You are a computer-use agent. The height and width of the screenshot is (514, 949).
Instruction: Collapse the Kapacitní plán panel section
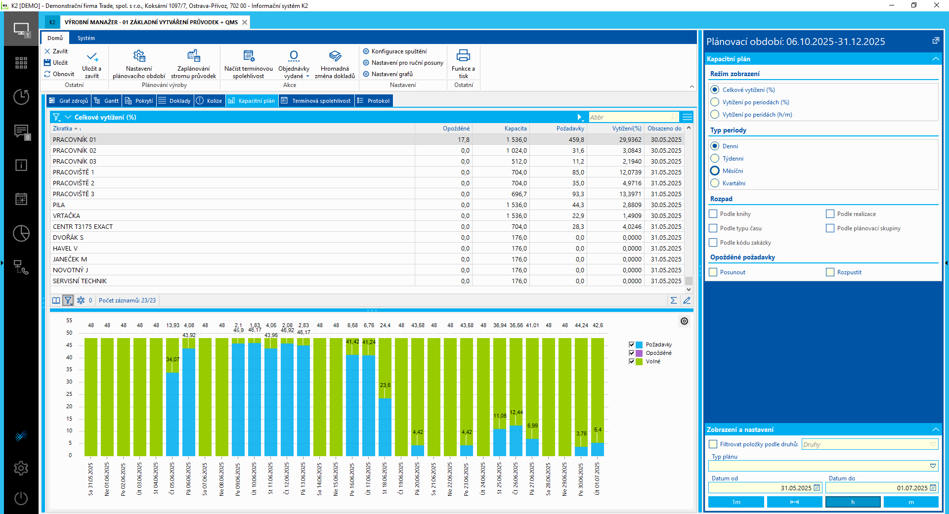click(935, 59)
